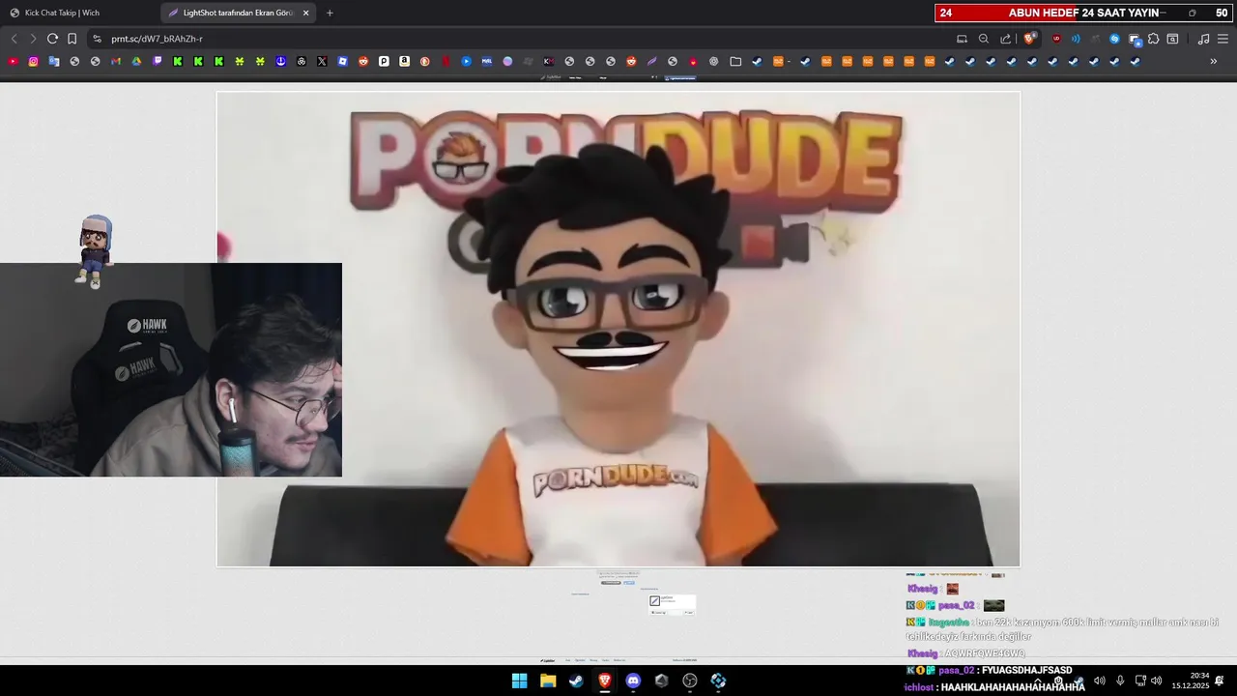Open the bookmarks folder icon
Image resolution: width=1237 pixels, height=696 pixels.
click(x=735, y=61)
